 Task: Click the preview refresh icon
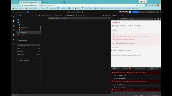click(118, 19)
